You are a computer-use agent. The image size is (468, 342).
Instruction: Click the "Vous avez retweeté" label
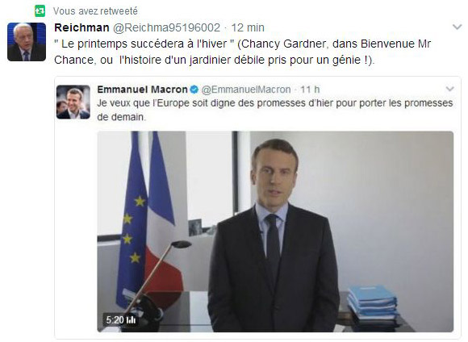(x=95, y=11)
